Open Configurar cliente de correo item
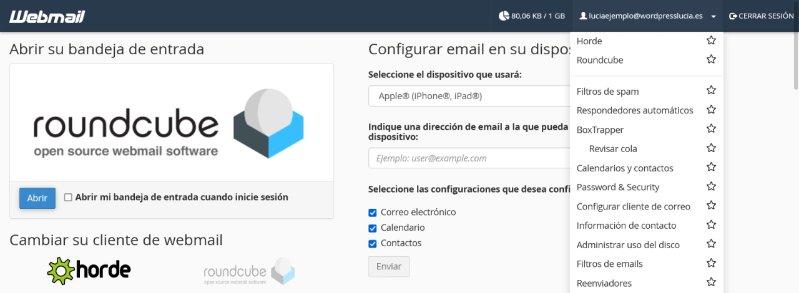The width and height of the screenshot is (799, 293). coord(634,206)
